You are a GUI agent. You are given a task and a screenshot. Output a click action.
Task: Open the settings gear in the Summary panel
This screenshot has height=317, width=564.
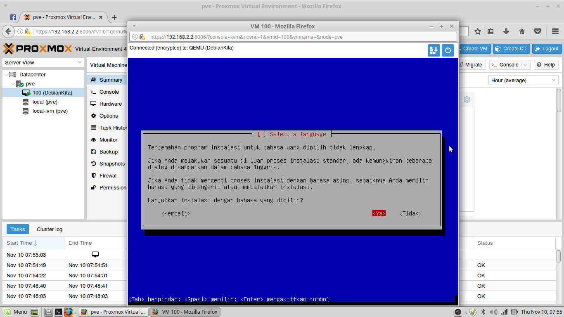[467, 99]
